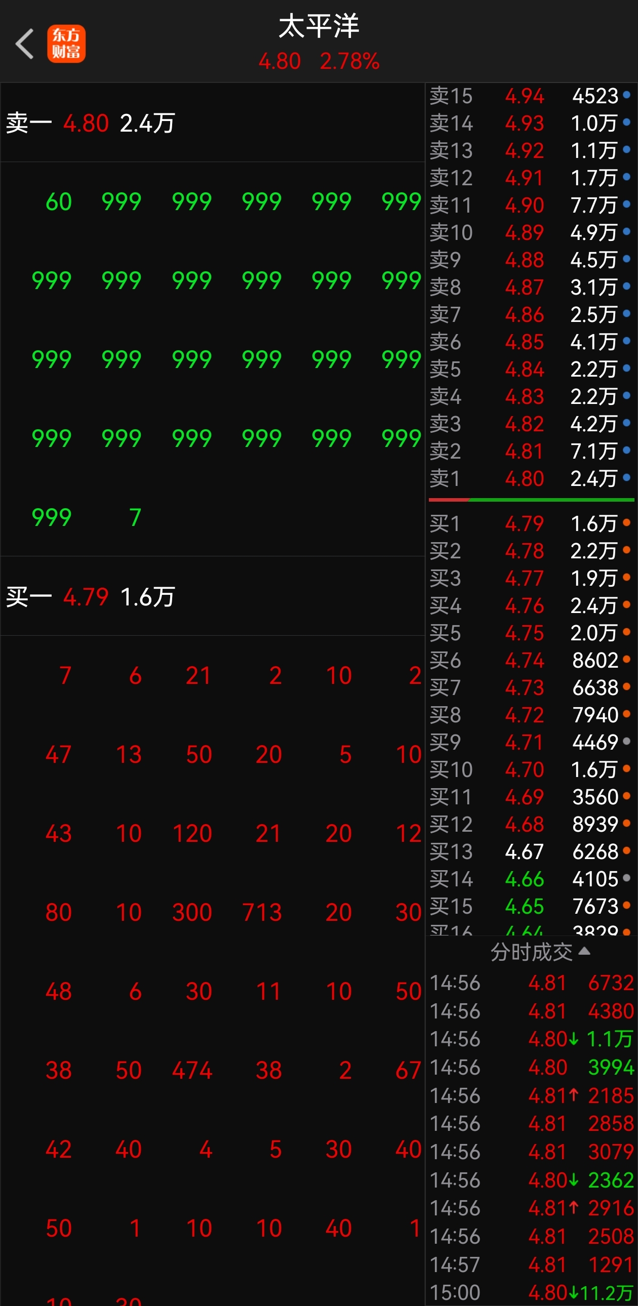Tap the red-green bid/ask ratio bar
This screenshot has width=638, height=1306.
click(x=532, y=500)
